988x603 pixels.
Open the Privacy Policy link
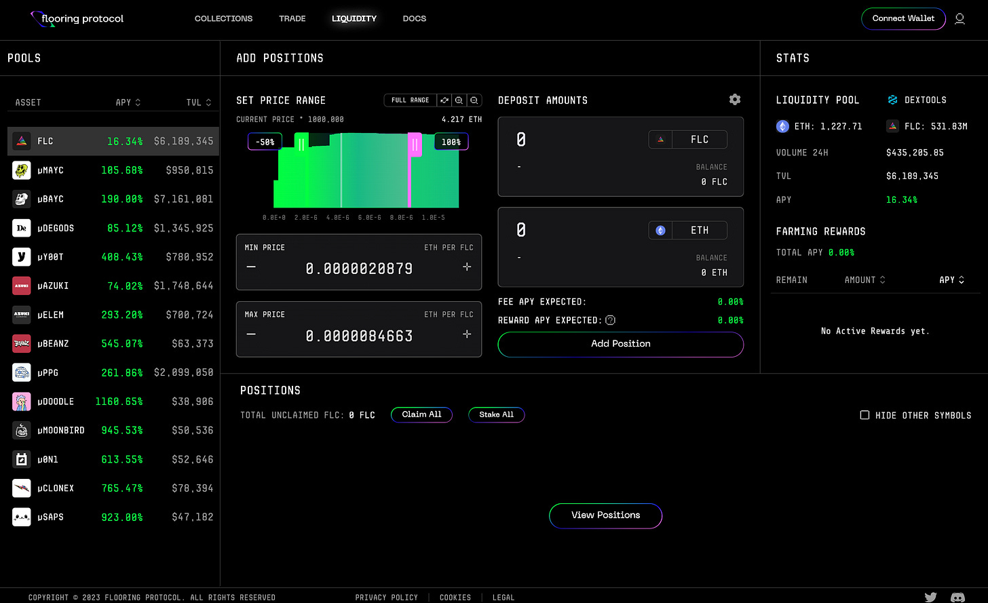(387, 598)
